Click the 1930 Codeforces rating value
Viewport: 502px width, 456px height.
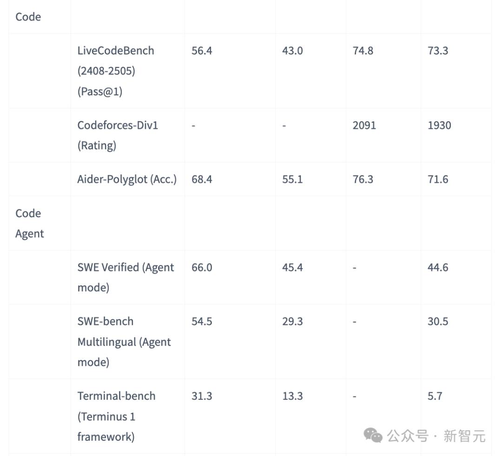pos(439,125)
